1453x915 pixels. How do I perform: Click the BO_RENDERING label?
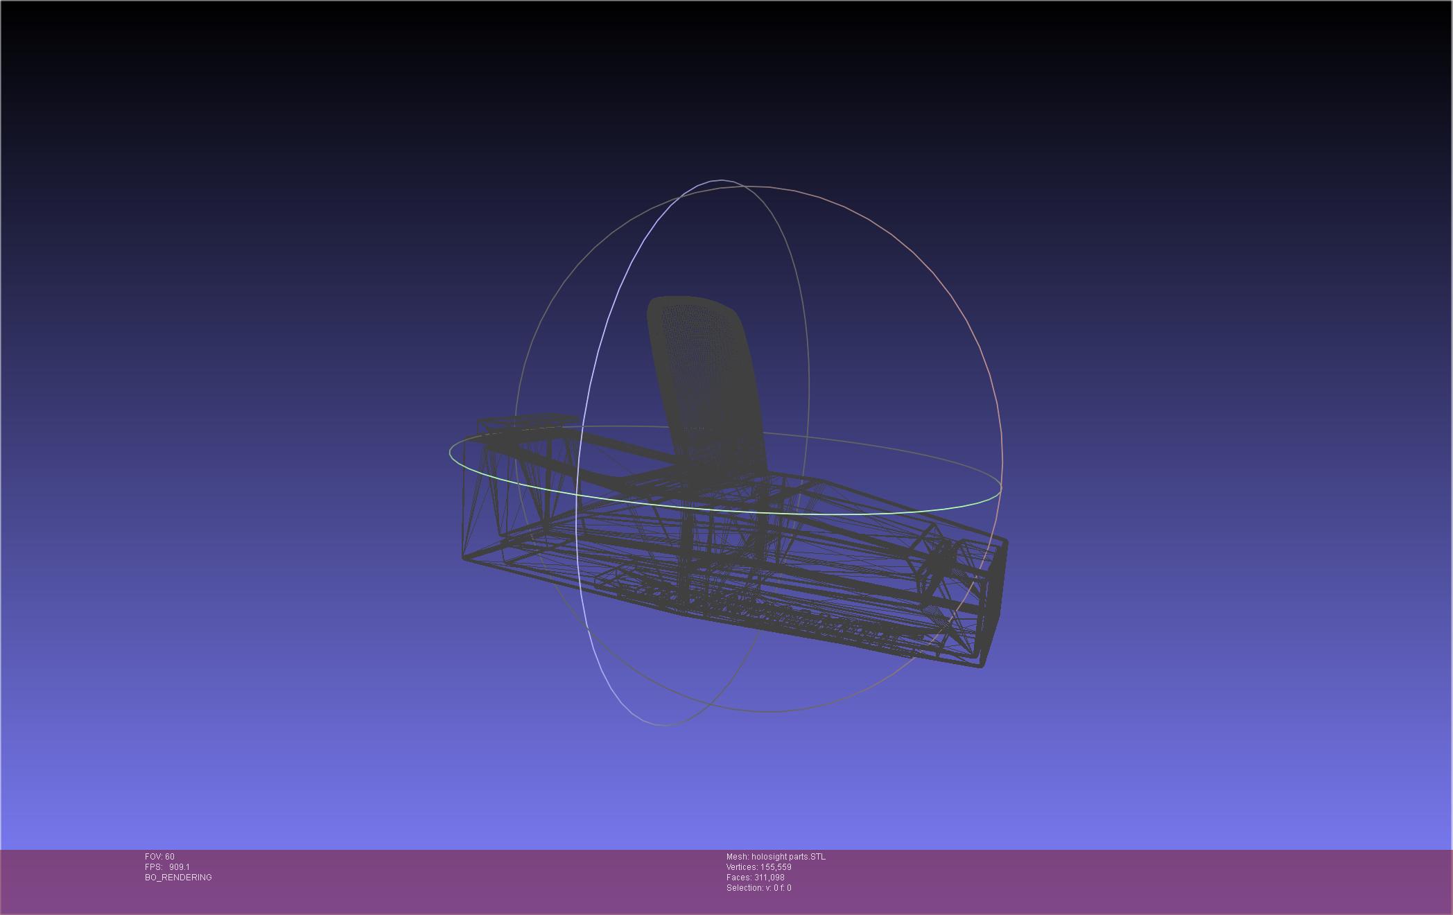tap(178, 878)
